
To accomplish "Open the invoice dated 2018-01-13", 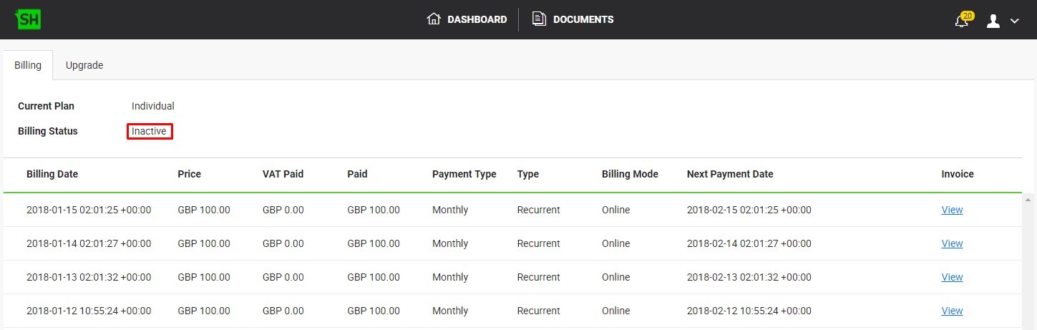I will [x=952, y=277].
